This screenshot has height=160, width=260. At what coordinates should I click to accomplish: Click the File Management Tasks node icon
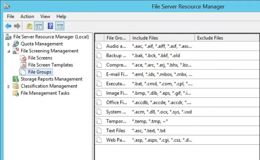point(16,93)
